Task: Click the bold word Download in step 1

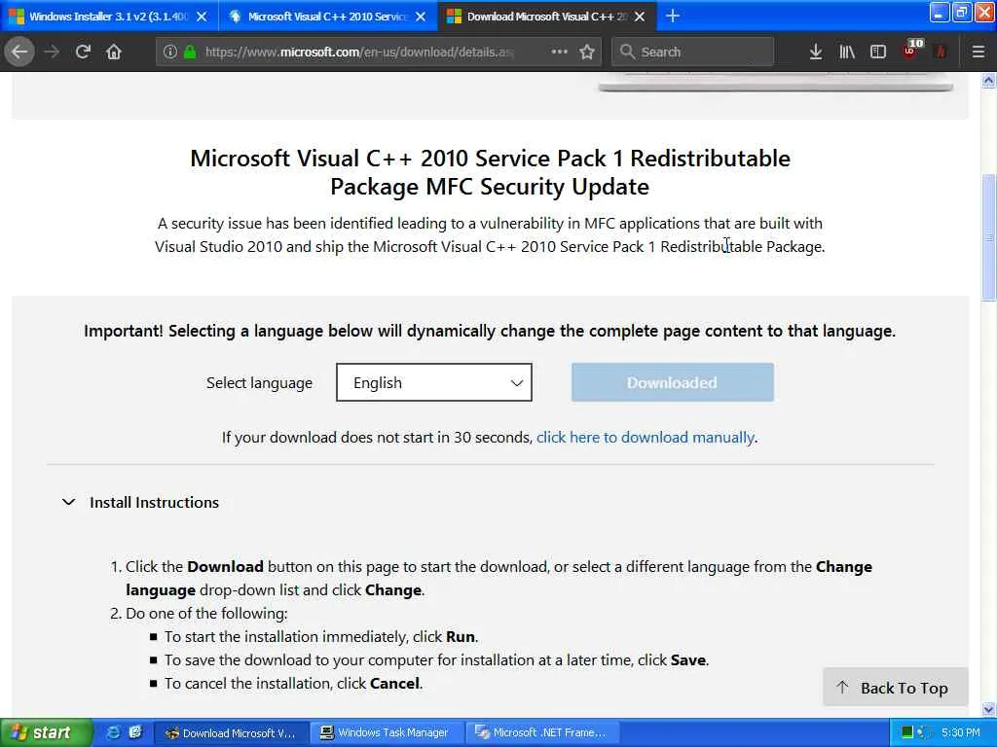Action: coord(225,567)
